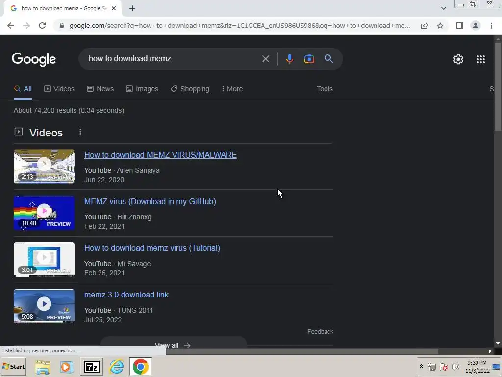Image resolution: width=502 pixels, height=377 pixels.
Task: Open the Google apps grid
Action: 480,59
